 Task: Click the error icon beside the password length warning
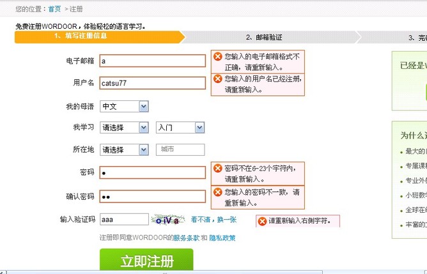coord(217,168)
